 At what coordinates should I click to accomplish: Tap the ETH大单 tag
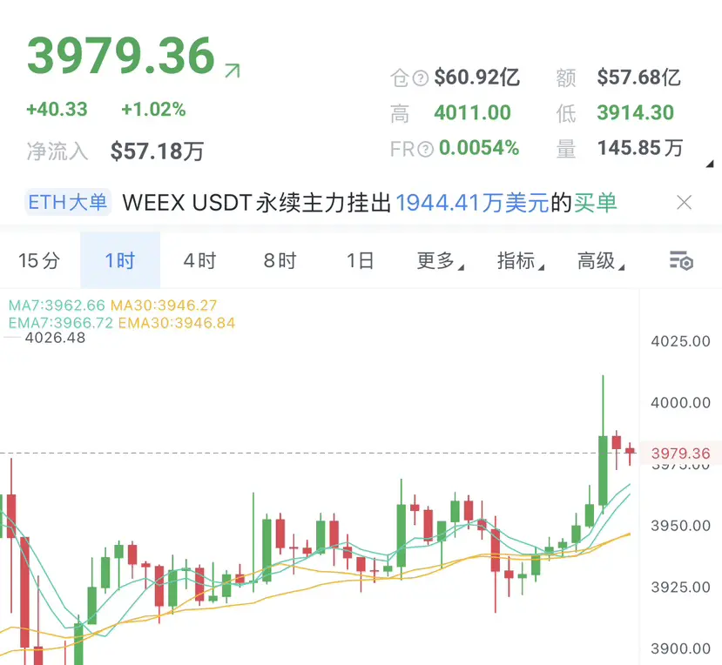(68, 202)
